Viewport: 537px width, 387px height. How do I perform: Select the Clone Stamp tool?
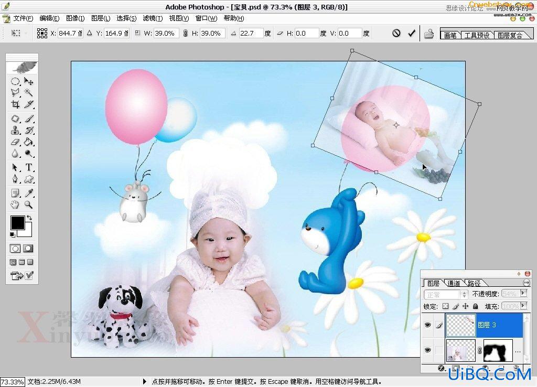(x=15, y=131)
